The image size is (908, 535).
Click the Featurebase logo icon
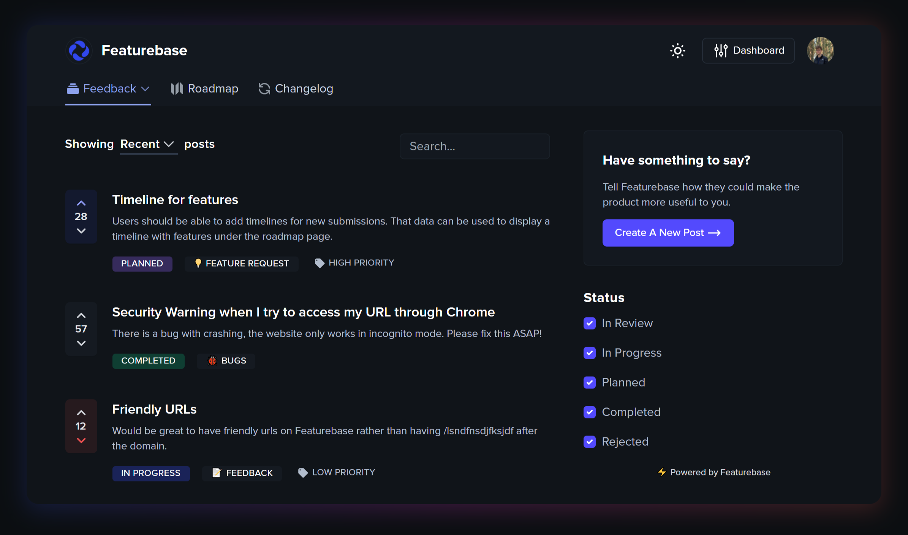(79, 51)
